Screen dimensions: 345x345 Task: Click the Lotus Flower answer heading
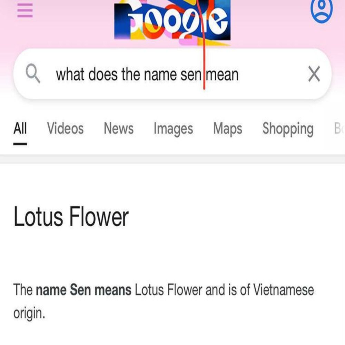(x=71, y=217)
